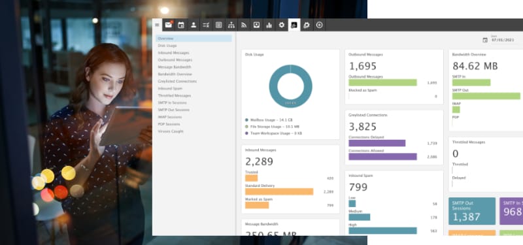Click the green SMTP In bar
Image resolution: width=523 pixels, height=245 pixels.
[471, 82]
